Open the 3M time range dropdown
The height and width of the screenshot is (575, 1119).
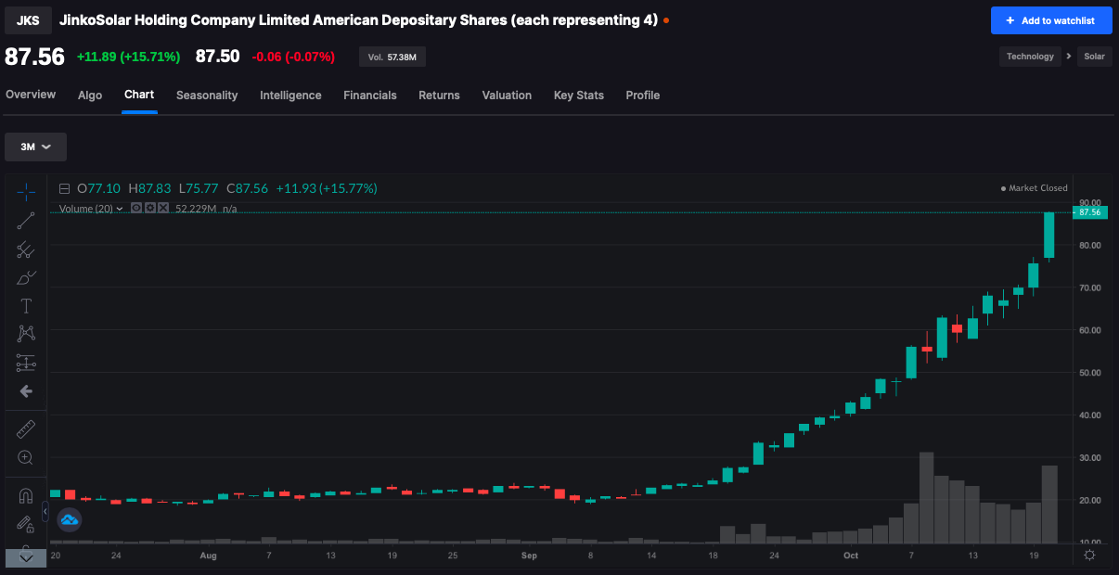tap(35, 147)
